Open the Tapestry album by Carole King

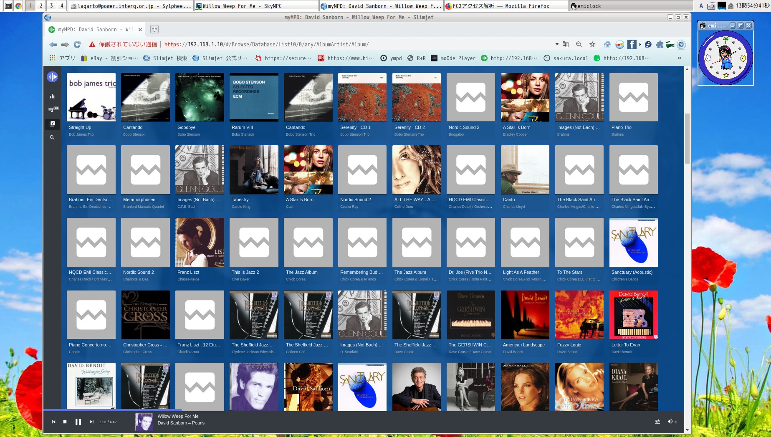click(x=254, y=170)
